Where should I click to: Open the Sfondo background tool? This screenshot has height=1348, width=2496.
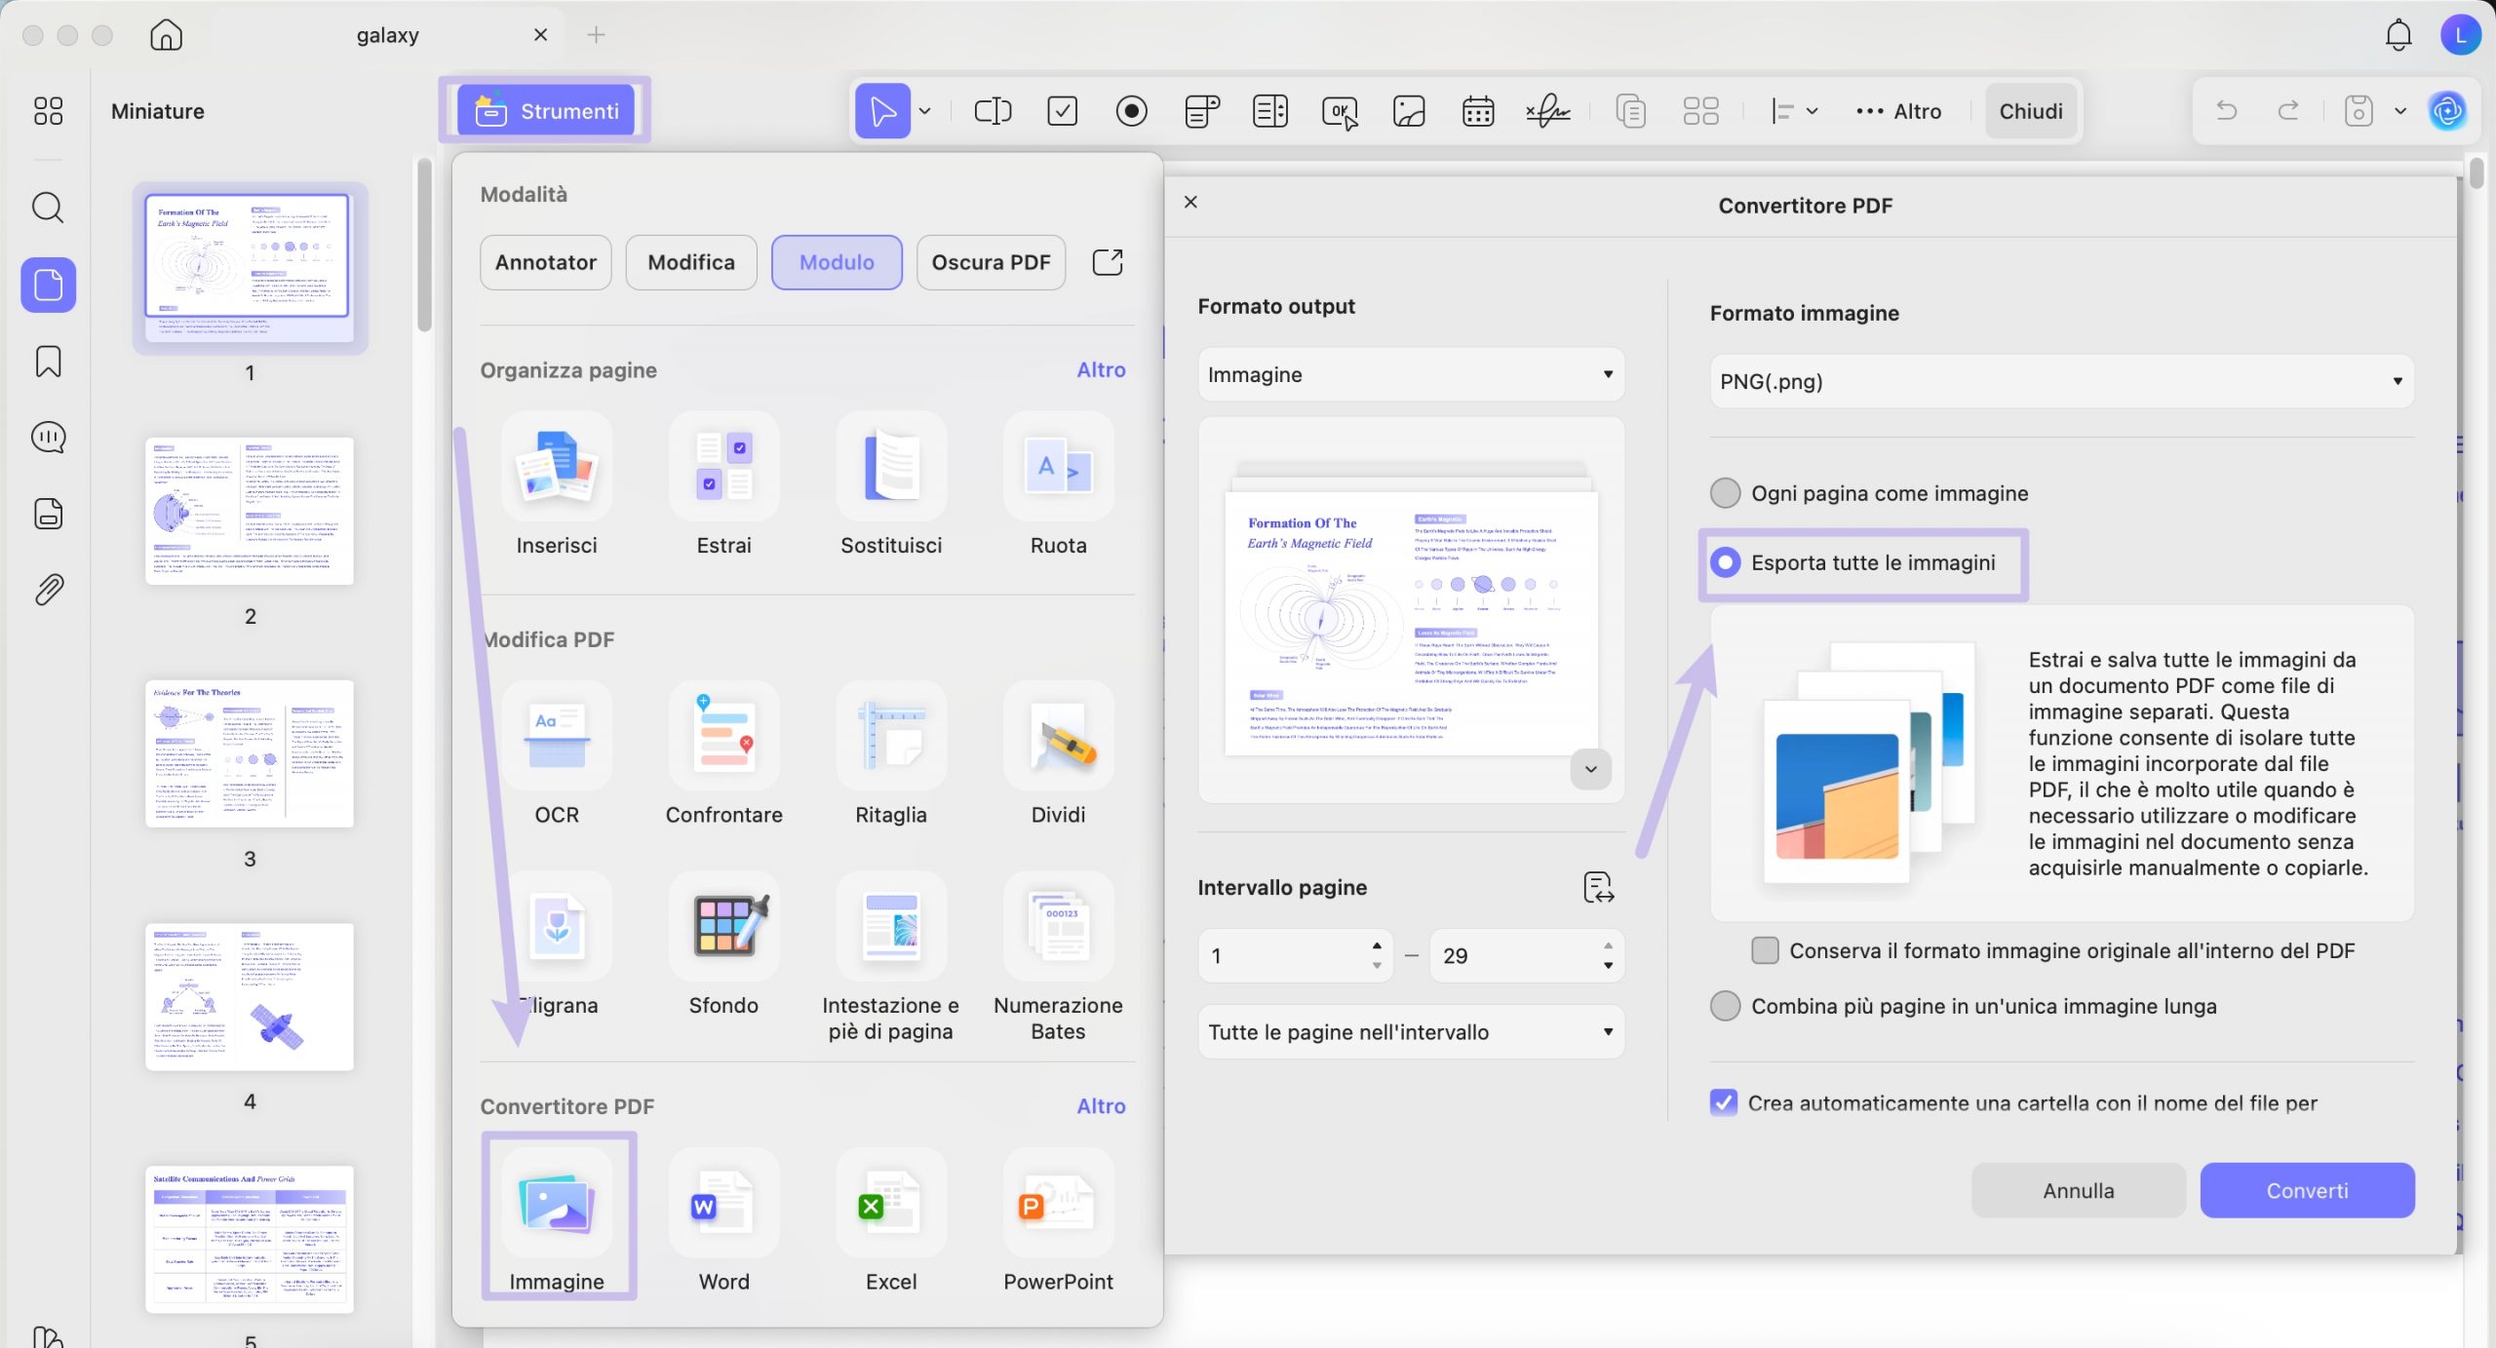723,927
